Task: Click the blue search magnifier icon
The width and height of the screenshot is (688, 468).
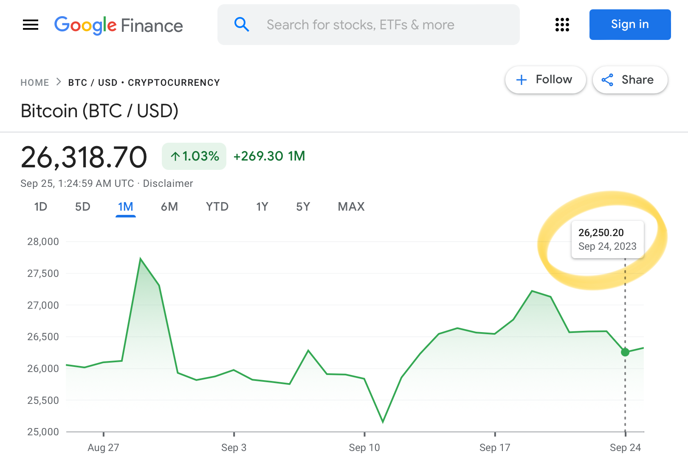Action: point(242,25)
